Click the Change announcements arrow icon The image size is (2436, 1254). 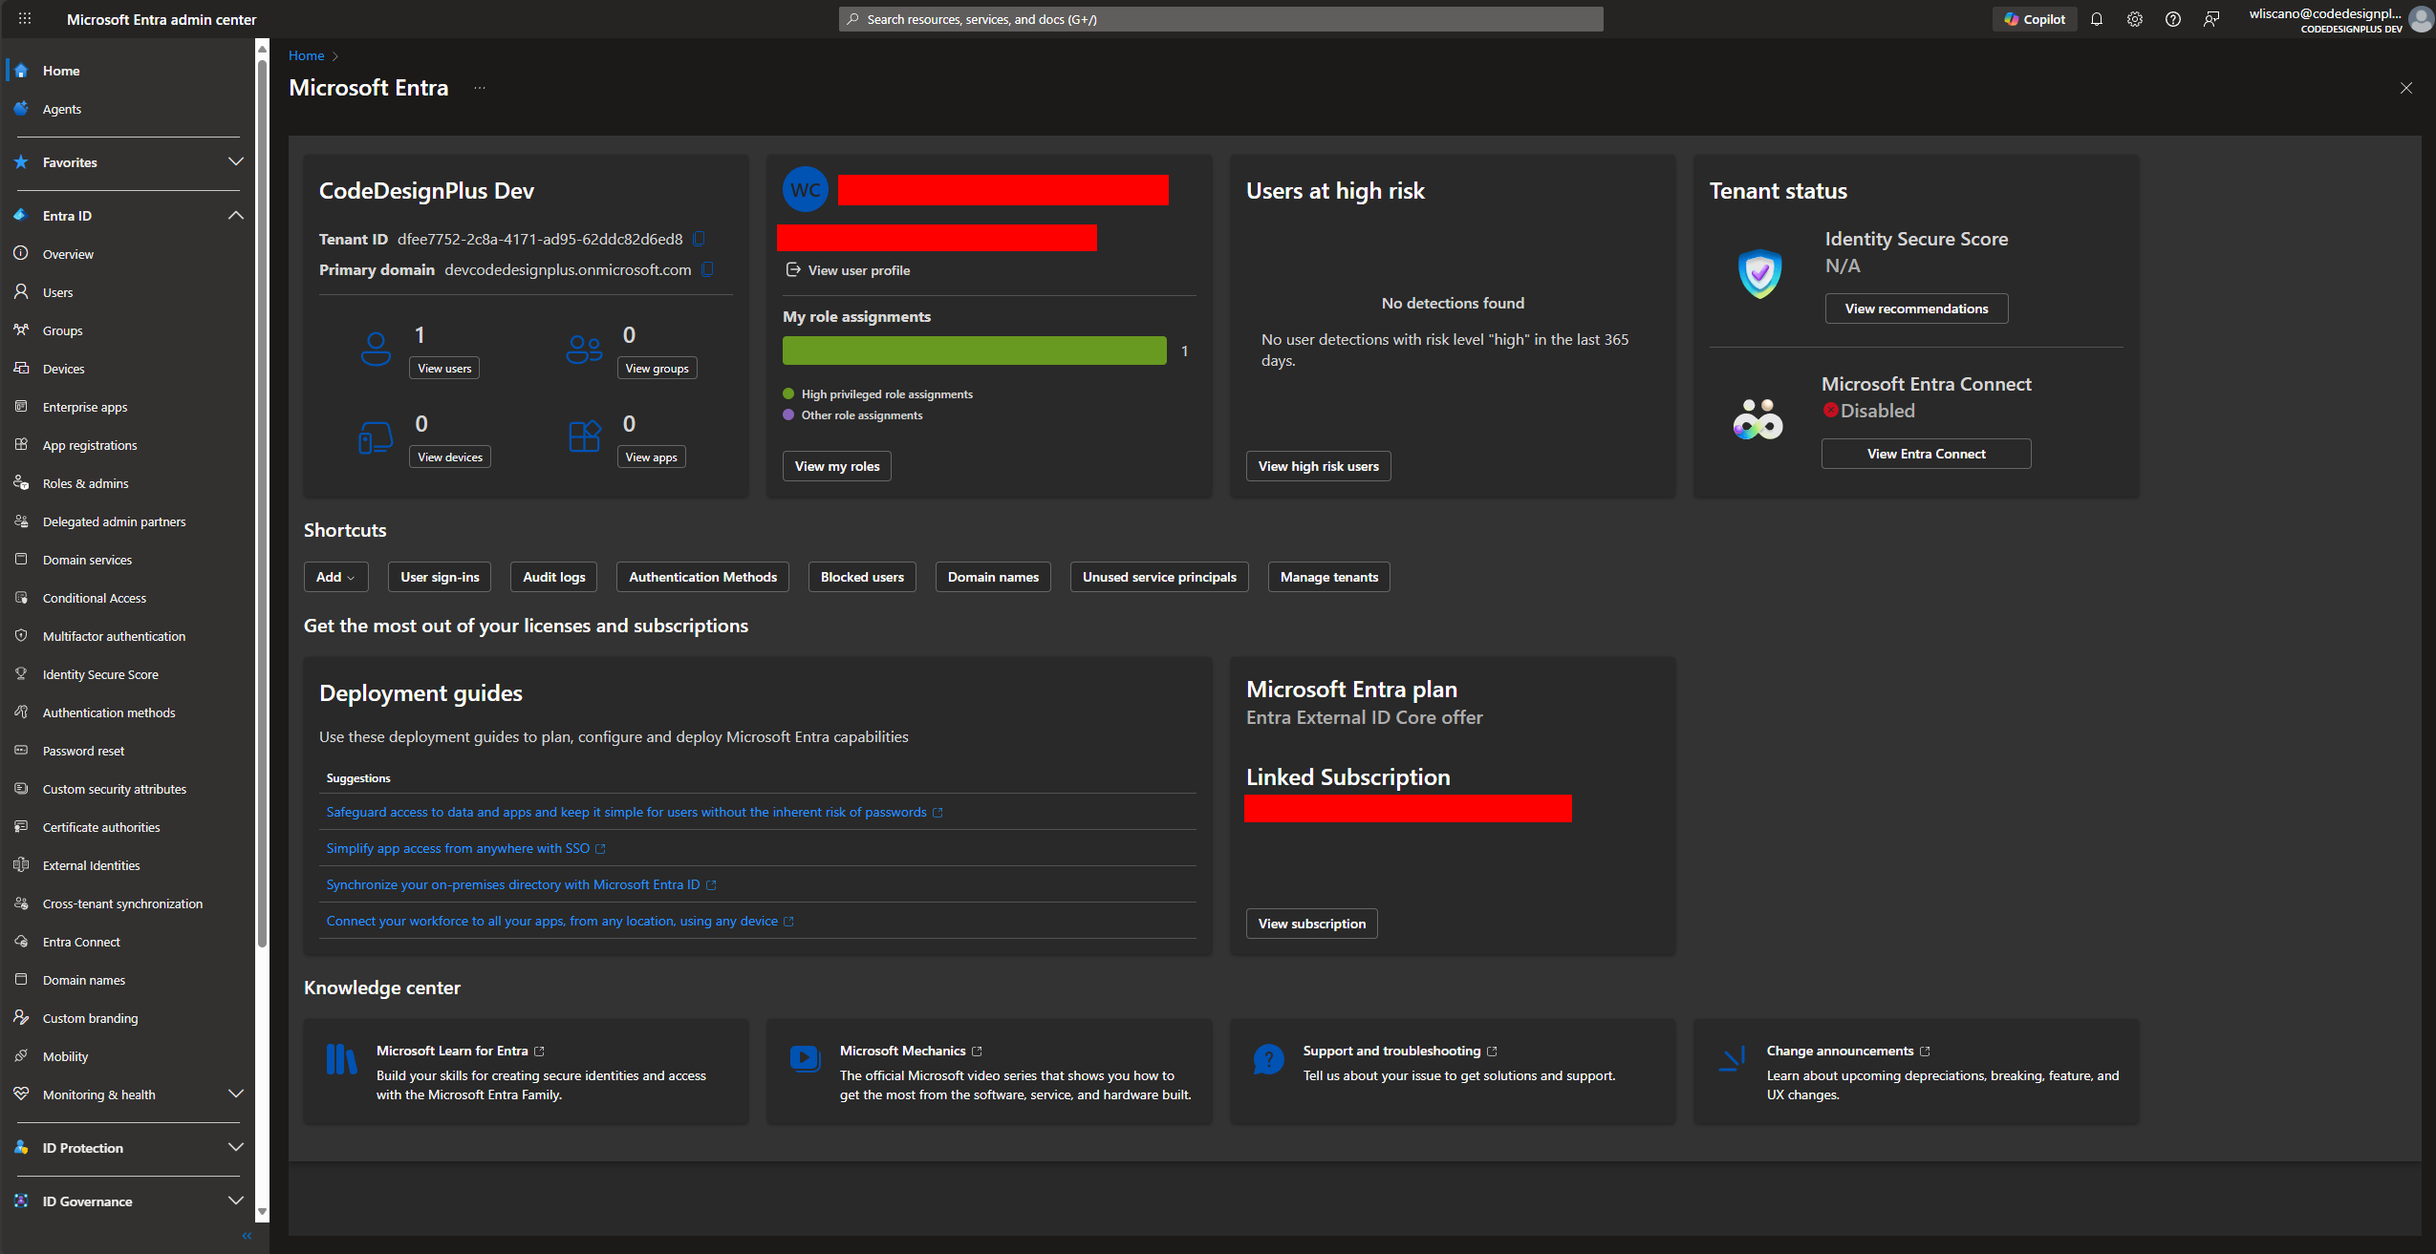coord(1732,1058)
